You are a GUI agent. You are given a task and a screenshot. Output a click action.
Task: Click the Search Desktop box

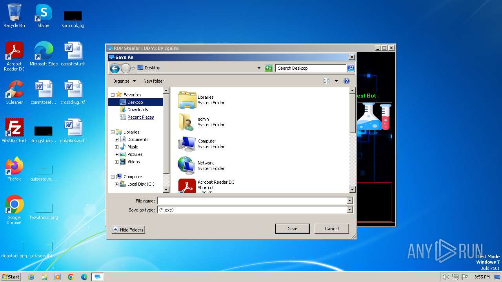(311, 68)
